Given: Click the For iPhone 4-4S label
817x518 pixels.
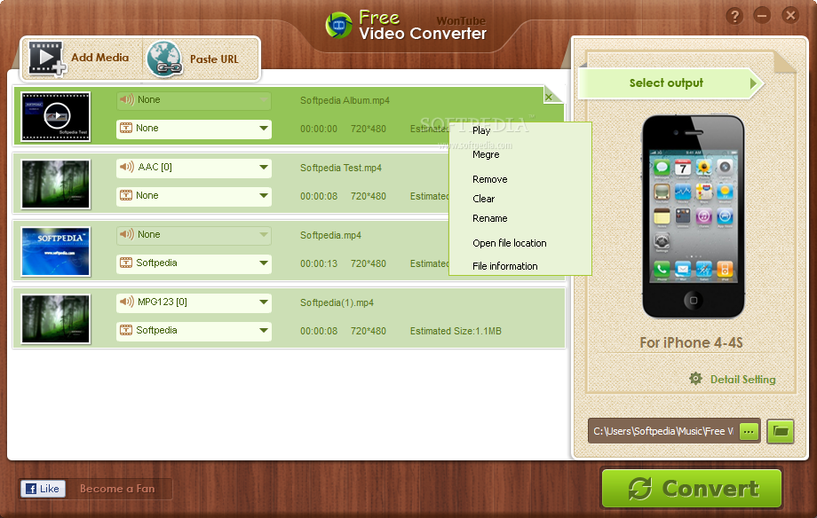Looking at the screenshot, I should (692, 342).
